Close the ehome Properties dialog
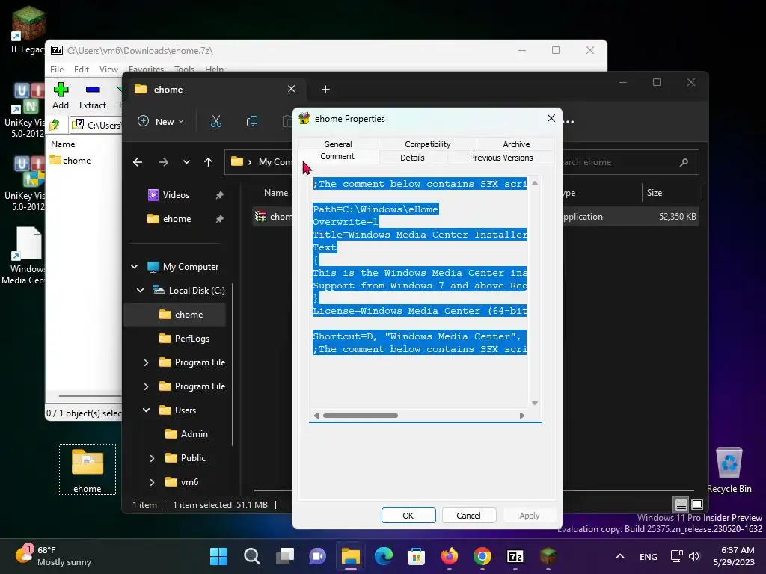Screen dimensions: 766x574 551,118
